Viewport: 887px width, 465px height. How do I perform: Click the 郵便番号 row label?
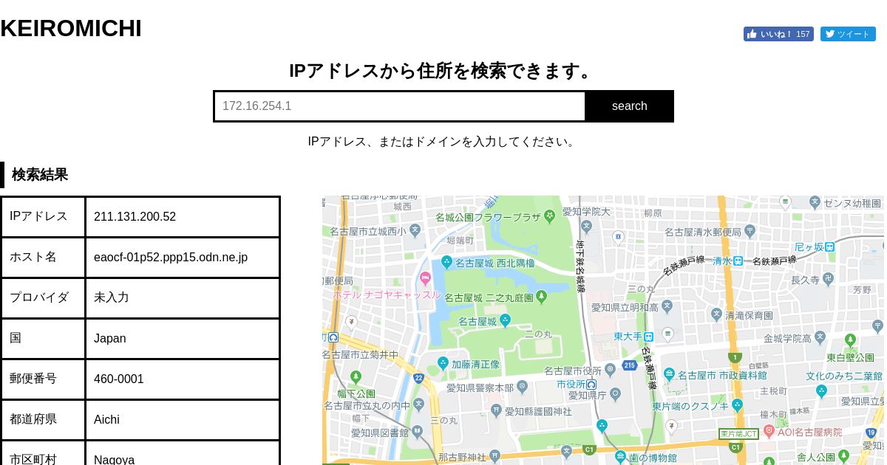(x=33, y=379)
